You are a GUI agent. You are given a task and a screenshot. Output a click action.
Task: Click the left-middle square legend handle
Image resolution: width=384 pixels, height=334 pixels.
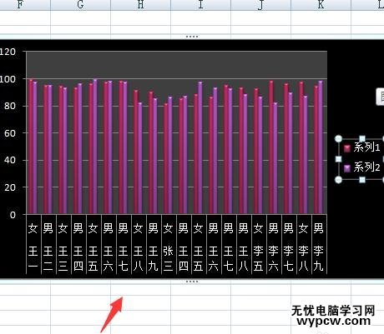338,159
